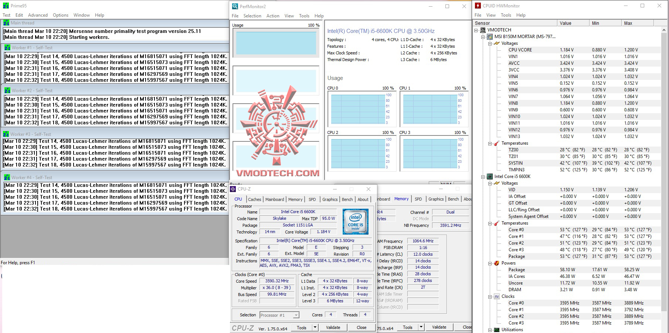The height and width of the screenshot is (333, 669).
Task: Open the Processor #1 selection dropdown in CPU-Z
Action: click(296, 315)
